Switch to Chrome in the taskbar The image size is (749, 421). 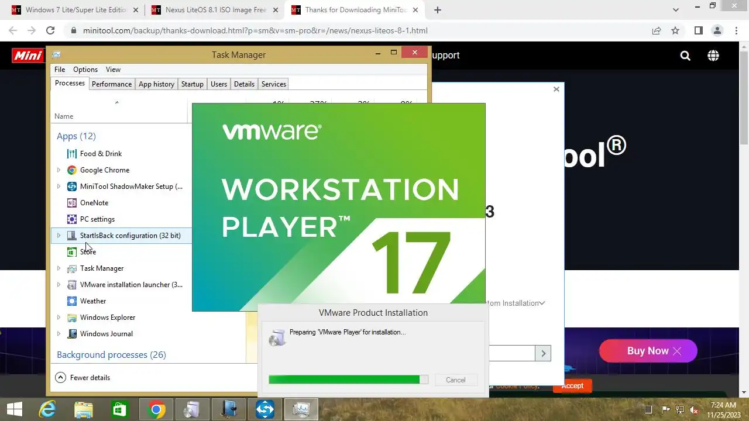pos(156,409)
